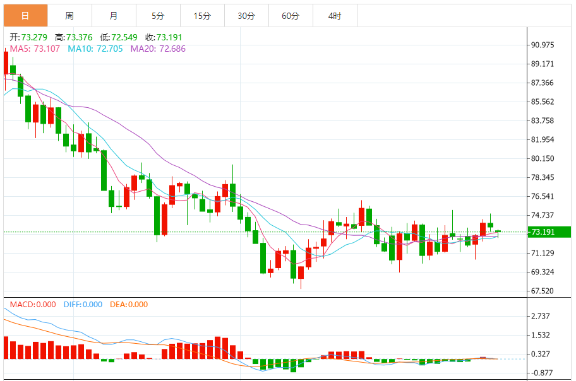
Task: Click the MA5: 73.107 legend
Action: pos(35,49)
